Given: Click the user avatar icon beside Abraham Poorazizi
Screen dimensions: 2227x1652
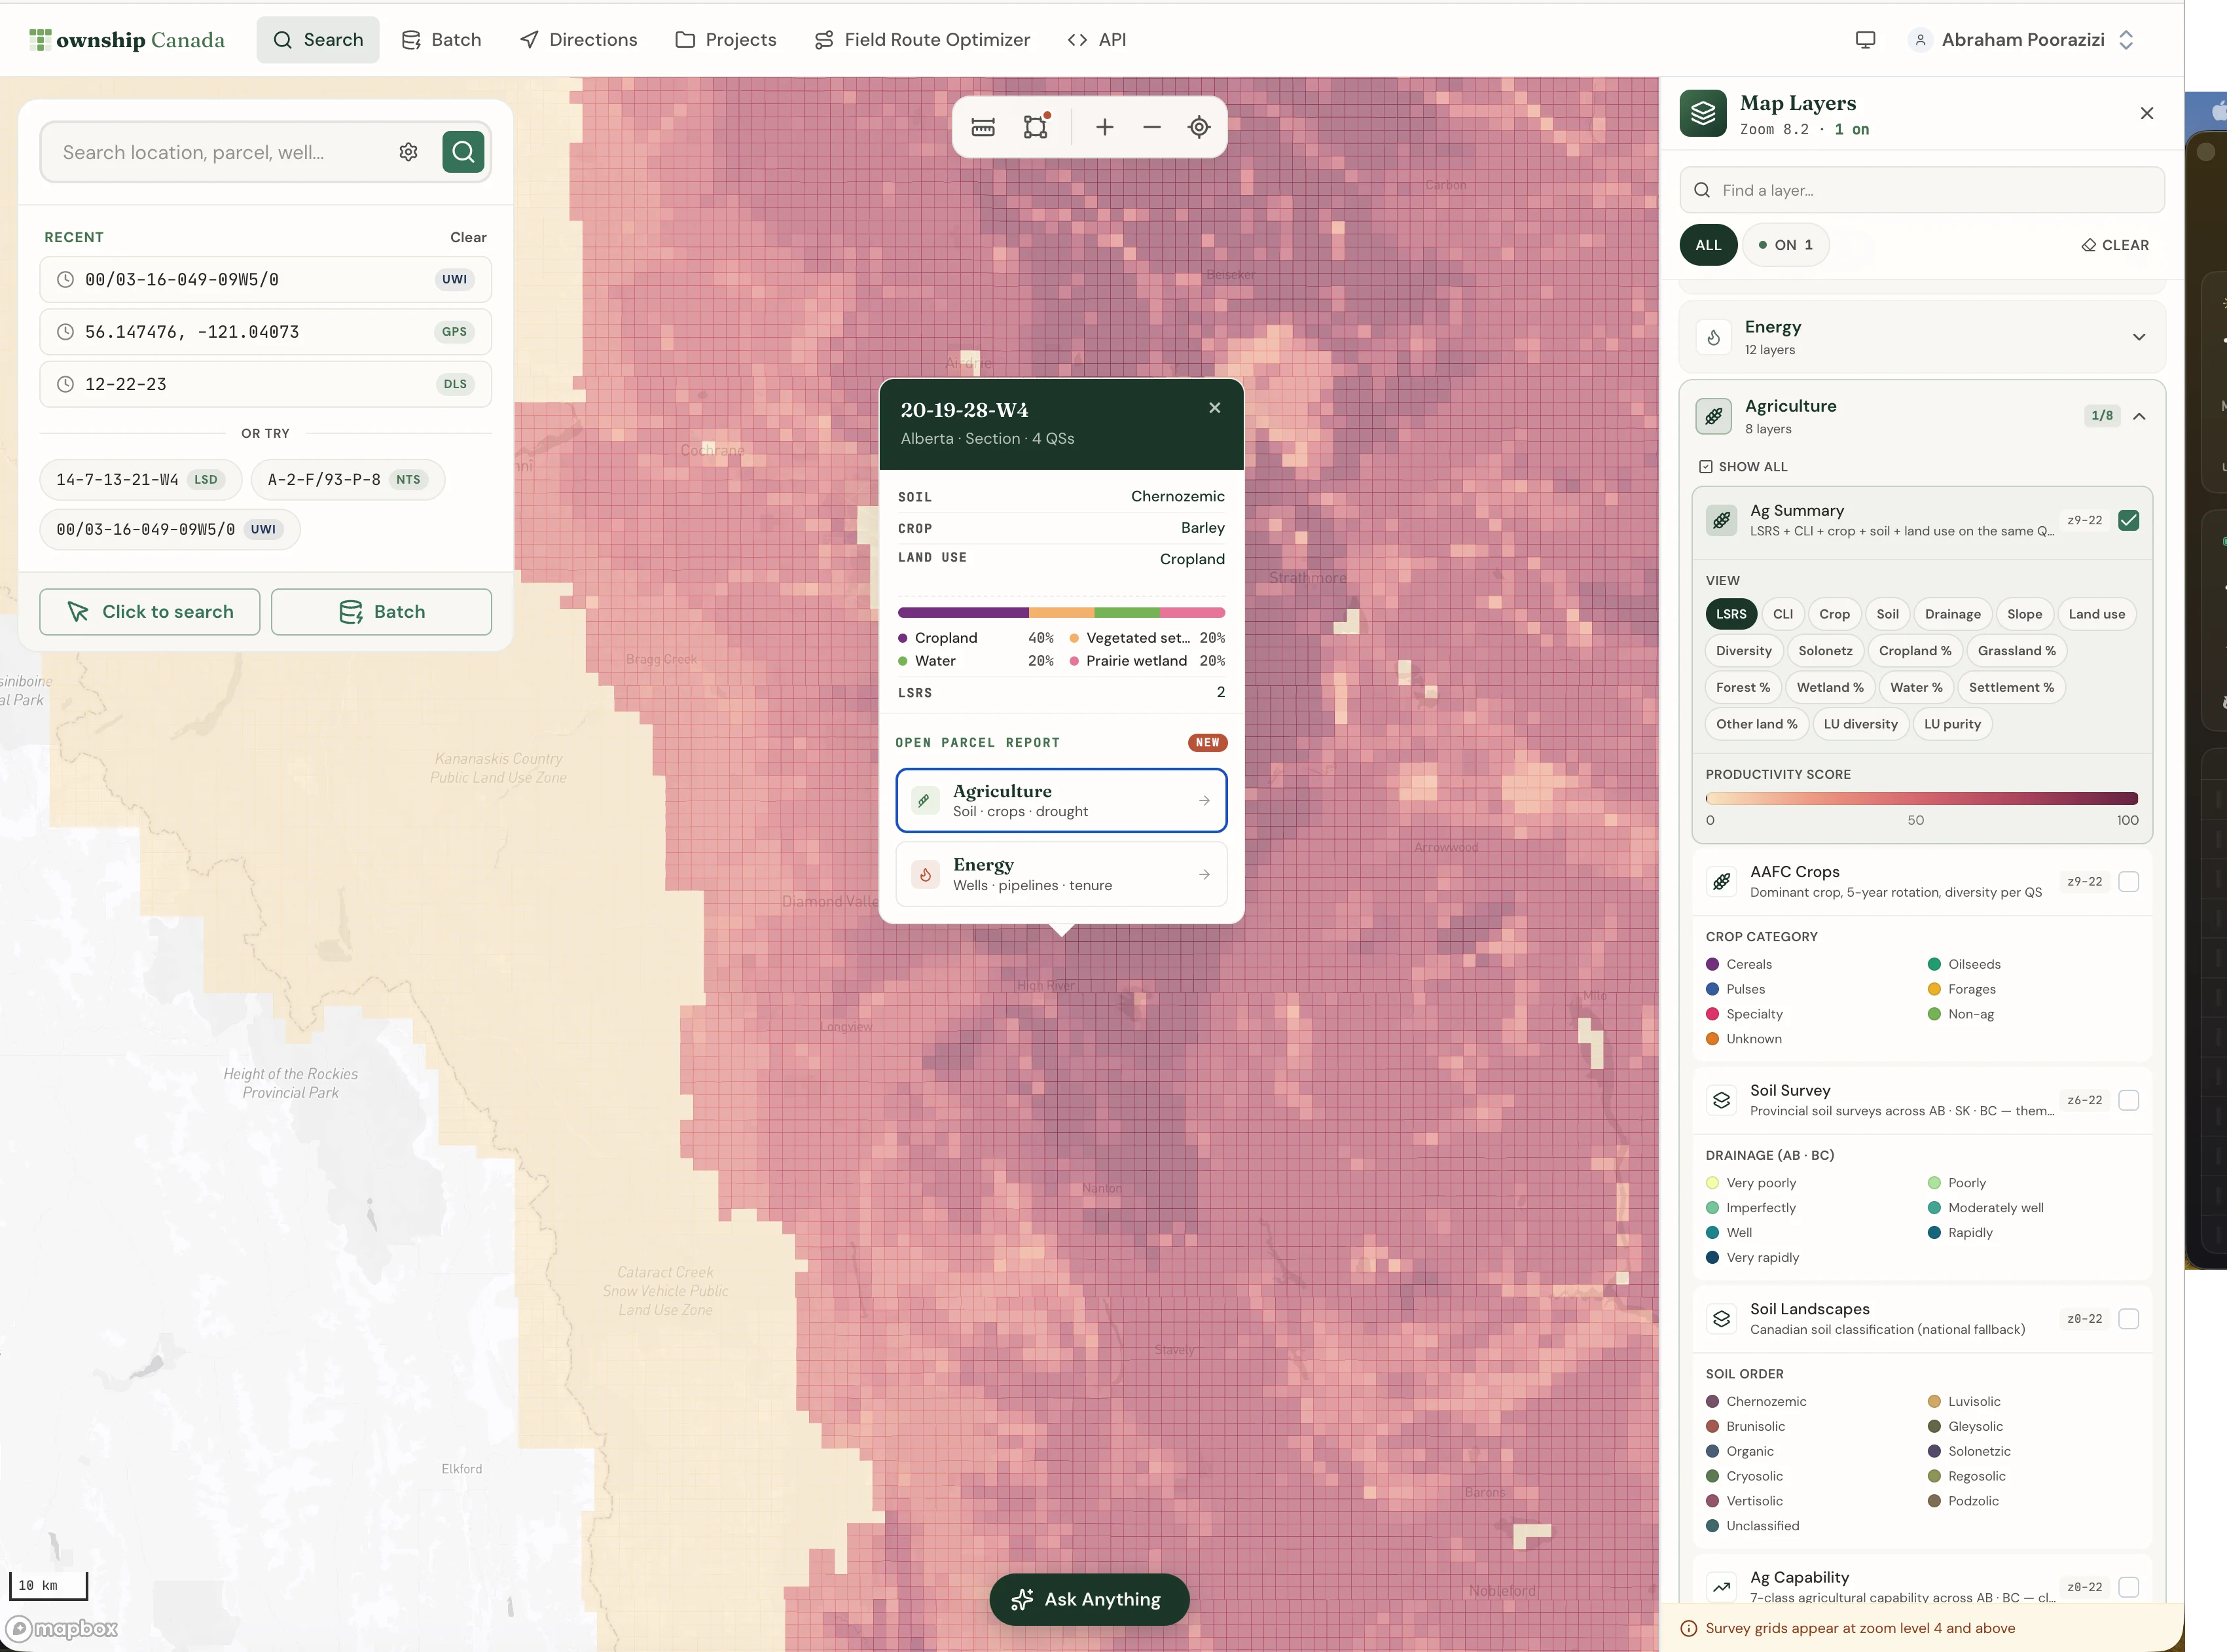Looking at the screenshot, I should point(1919,40).
